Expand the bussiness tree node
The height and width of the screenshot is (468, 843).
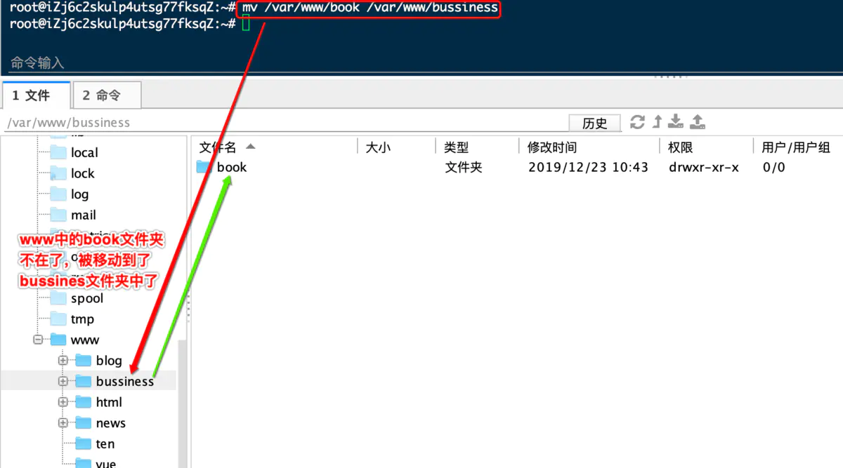(x=63, y=381)
